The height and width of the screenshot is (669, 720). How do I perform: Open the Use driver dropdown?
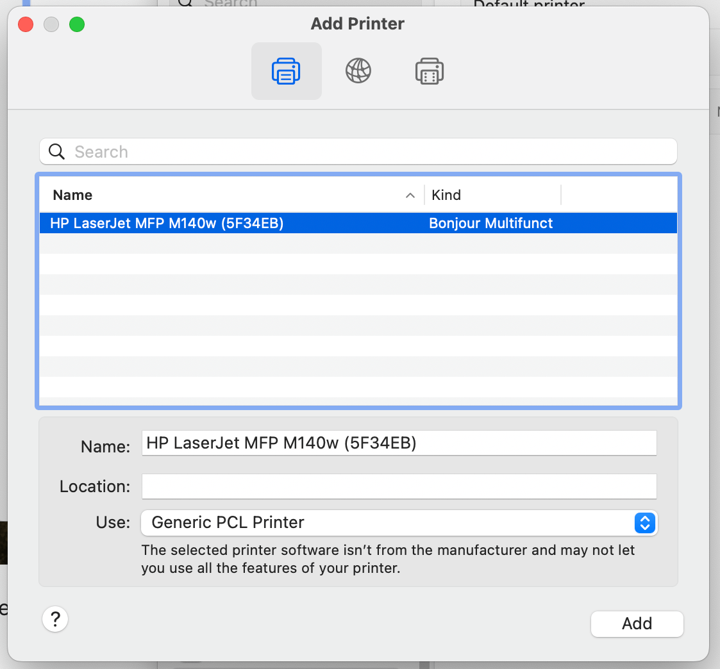click(399, 523)
